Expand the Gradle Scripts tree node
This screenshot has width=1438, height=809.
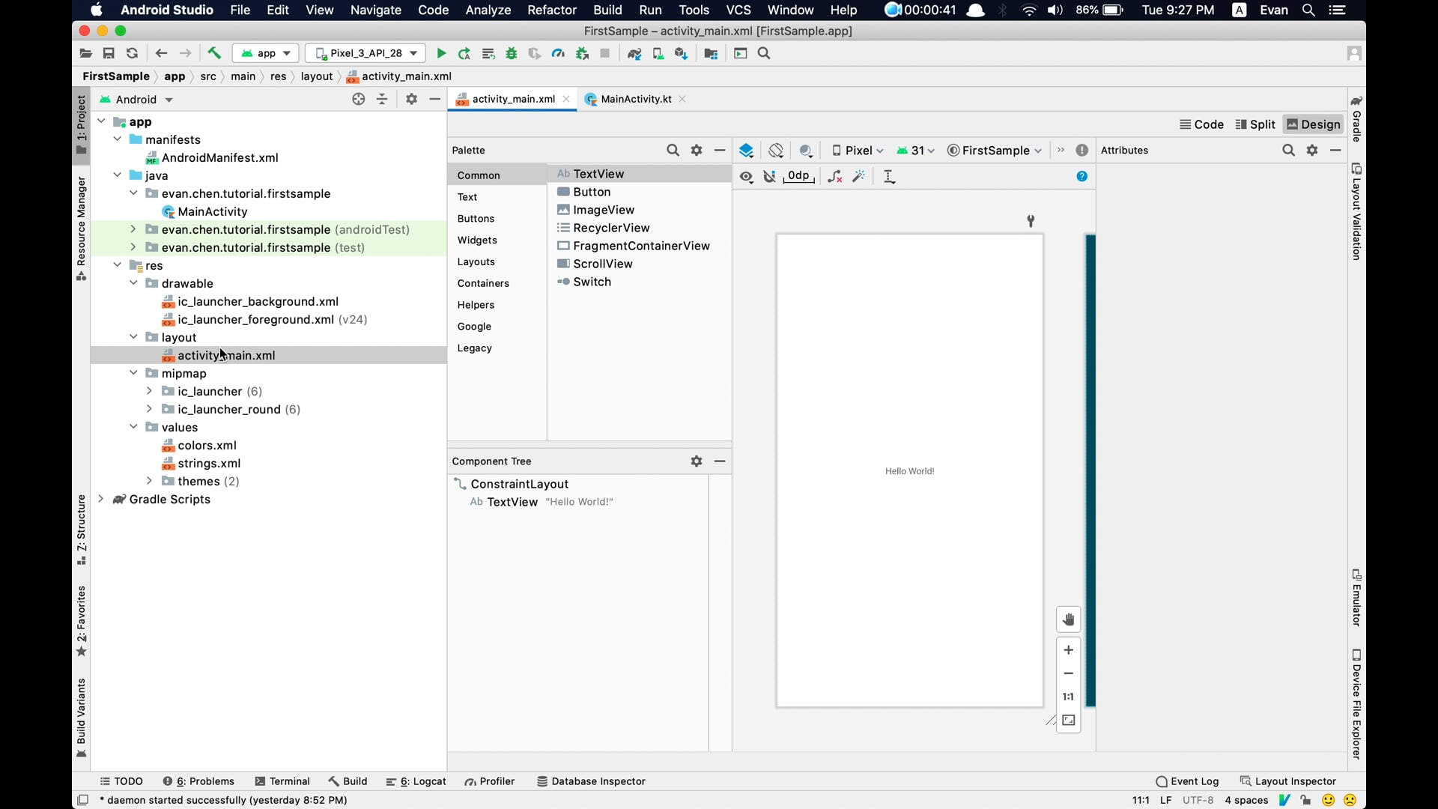[101, 499]
